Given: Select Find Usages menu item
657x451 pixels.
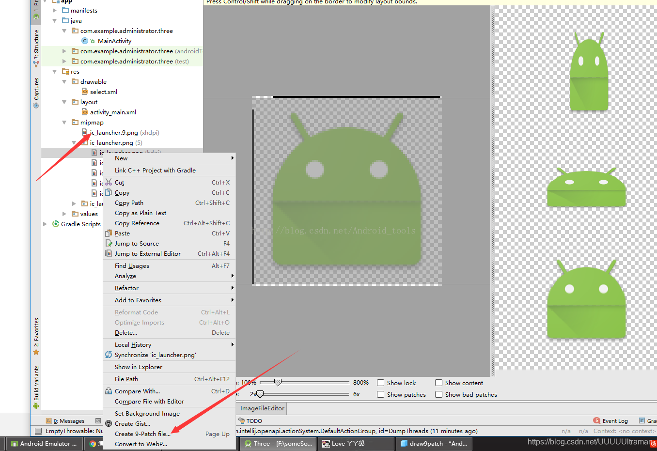Looking at the screenshot, I should 170,265.
